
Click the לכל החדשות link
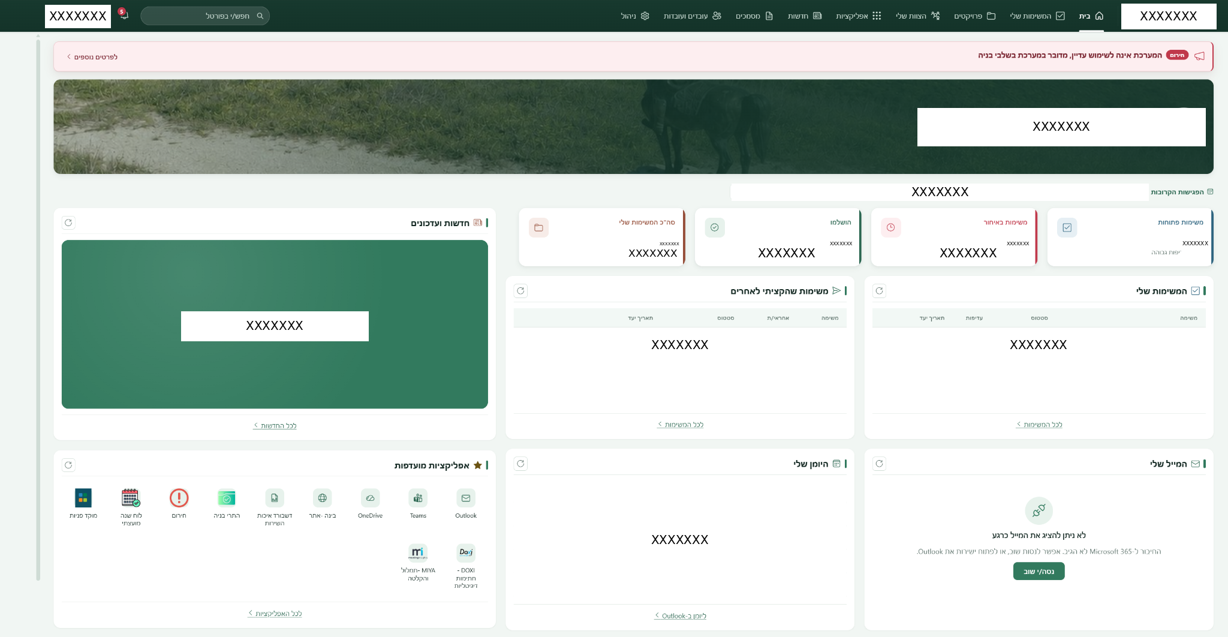(275, 425)
